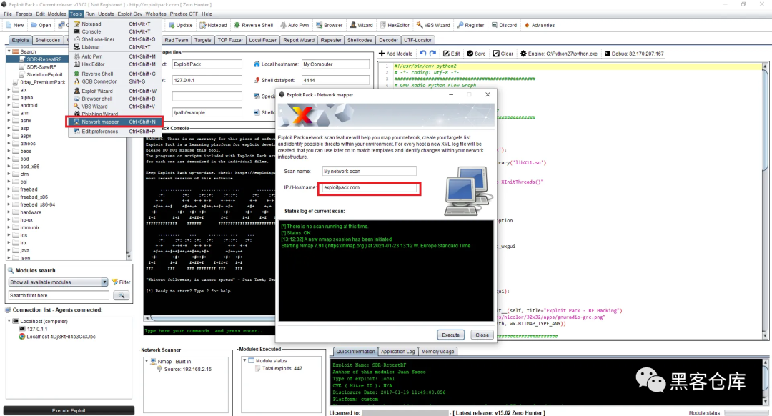772x416 pixels.
Task: Click the IP / Hostname field
Action: [x=369, y=187]
